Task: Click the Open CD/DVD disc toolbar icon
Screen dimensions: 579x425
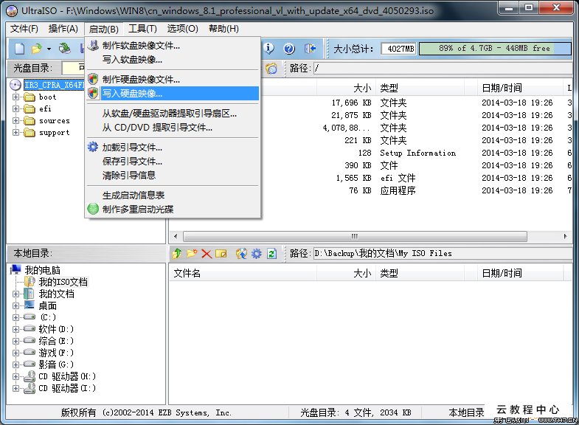Action: (65, 49)
